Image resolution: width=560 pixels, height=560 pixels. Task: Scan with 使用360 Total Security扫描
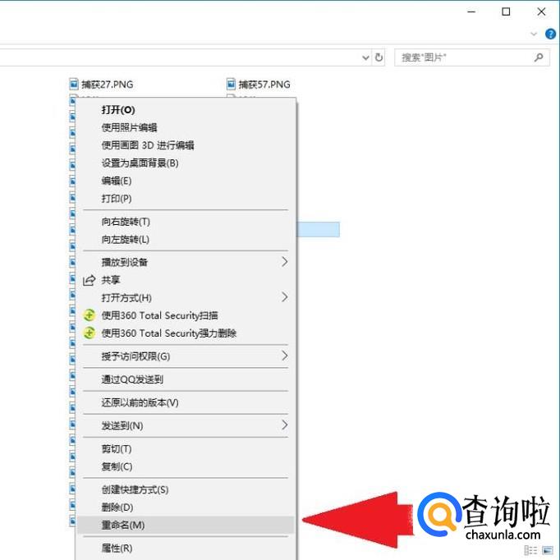coord(186,315)
